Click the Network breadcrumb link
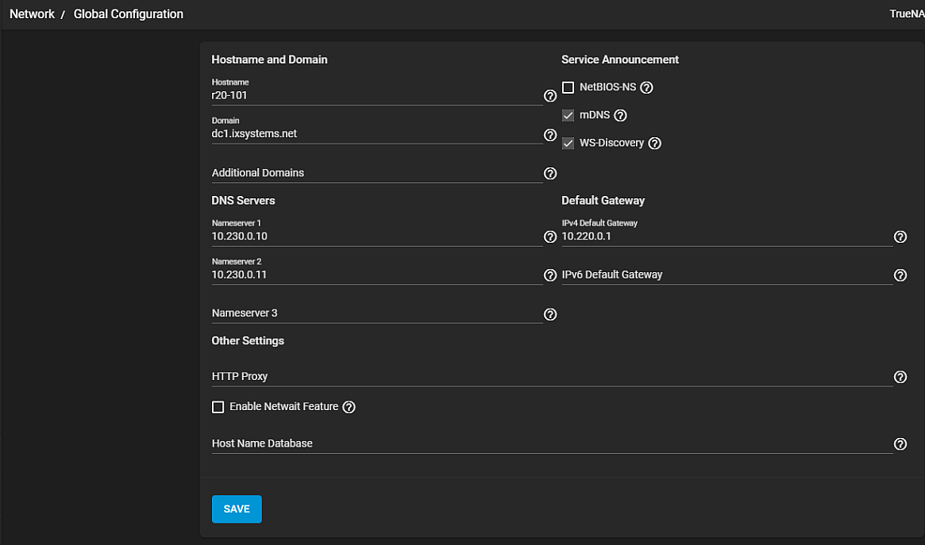The width and height of the screenshot is (925, 545). tap(32, 14)
